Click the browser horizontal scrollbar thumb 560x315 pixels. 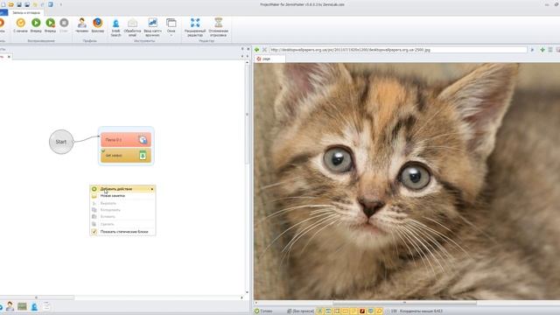tap(404, 303)
